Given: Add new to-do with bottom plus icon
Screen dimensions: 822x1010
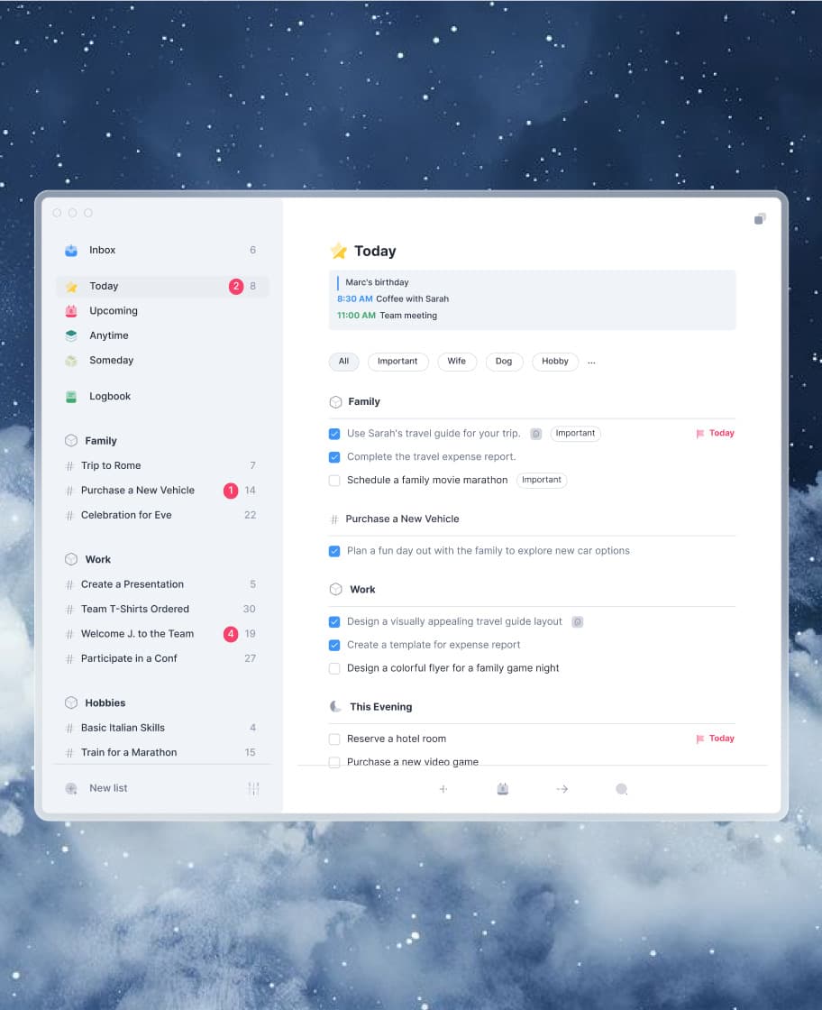Looking at the screenshot, I should point(443,789).
